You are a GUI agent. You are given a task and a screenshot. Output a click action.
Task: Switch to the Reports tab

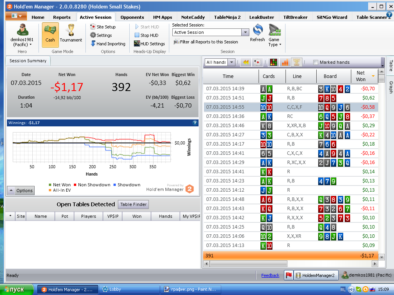point(62,17)
